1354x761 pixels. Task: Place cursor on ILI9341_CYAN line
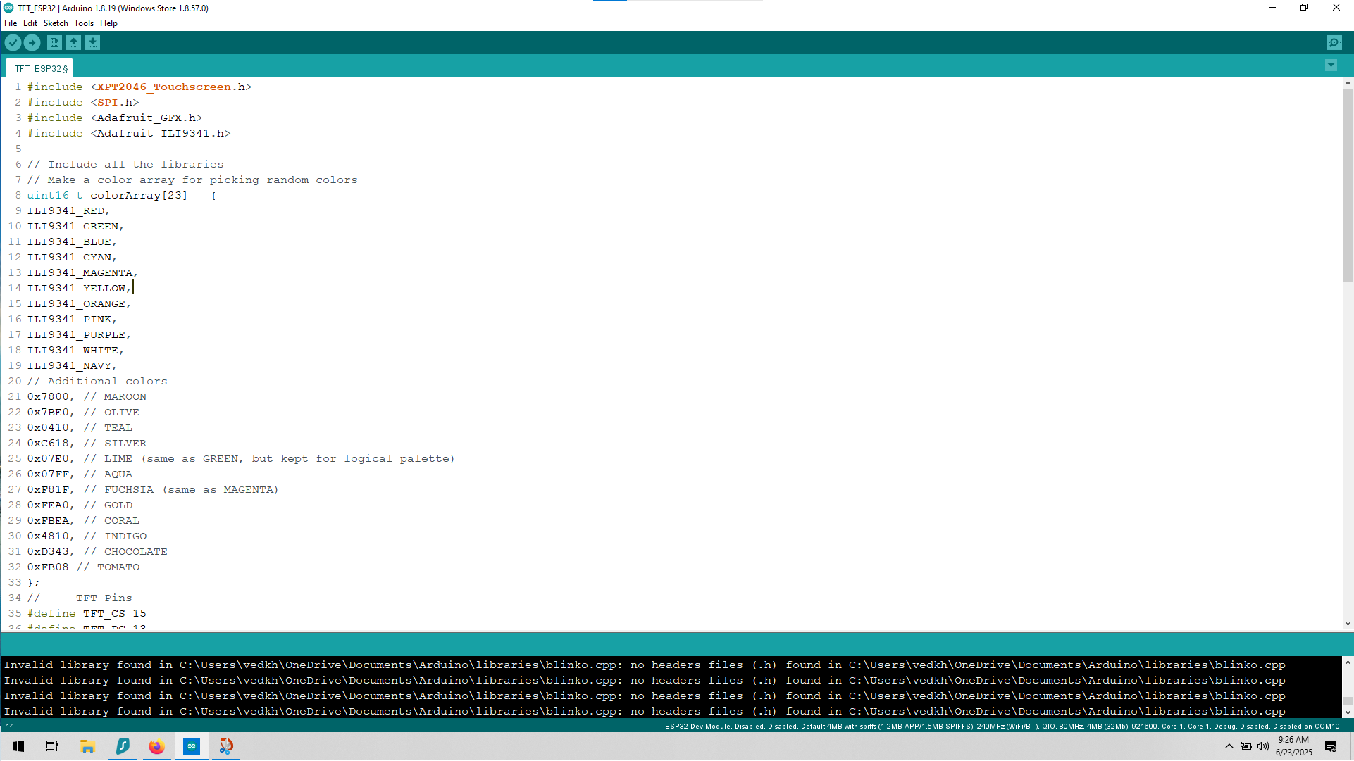tap(72, 258)
